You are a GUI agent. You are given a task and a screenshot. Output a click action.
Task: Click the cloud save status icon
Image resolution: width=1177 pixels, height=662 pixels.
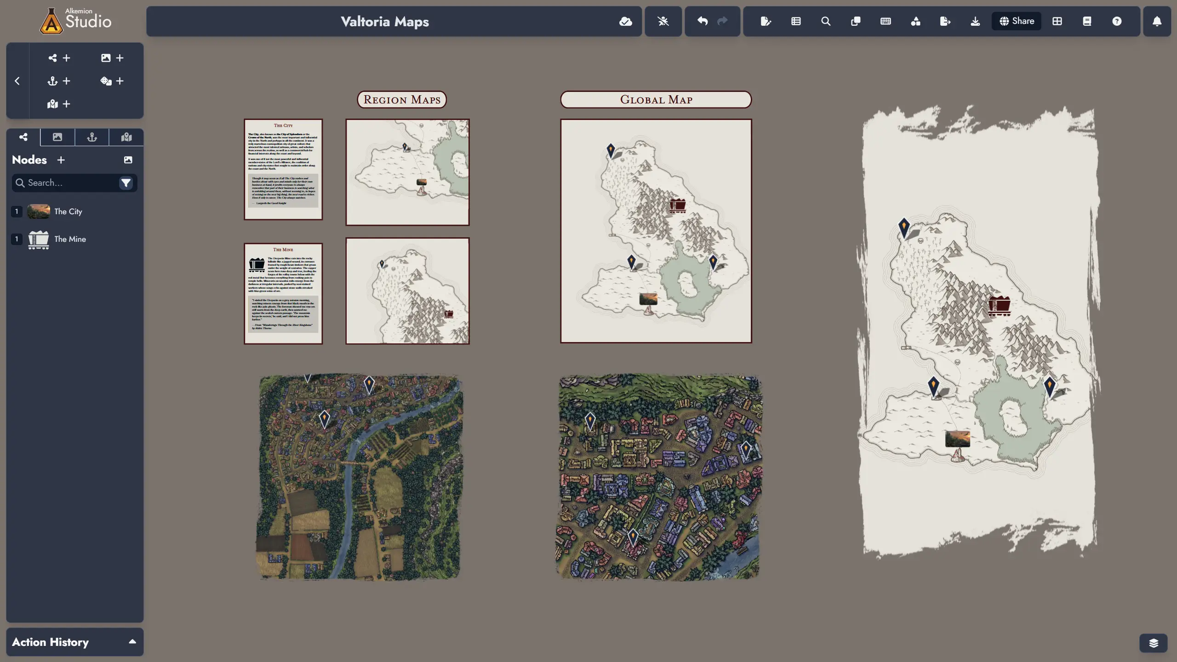click(x=625, y=21)
